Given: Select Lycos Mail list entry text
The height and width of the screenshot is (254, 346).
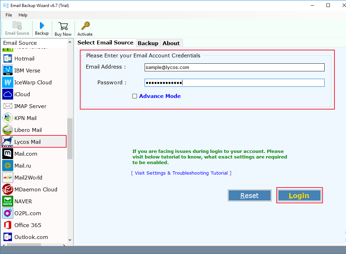Looking at the screenshot, I should 28,142.
